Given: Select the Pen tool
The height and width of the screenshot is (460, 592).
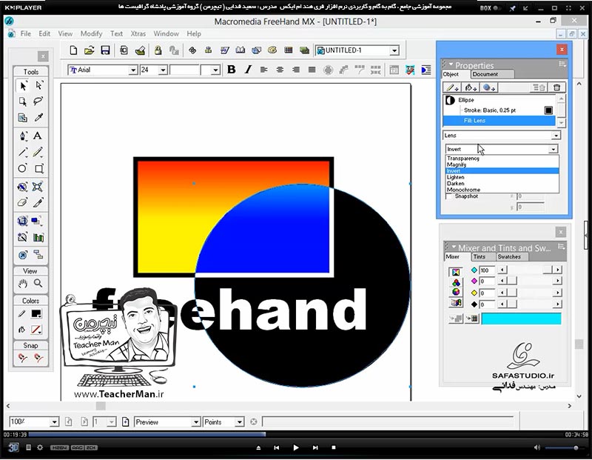Looking at the screenshot, I should (23, 136).
